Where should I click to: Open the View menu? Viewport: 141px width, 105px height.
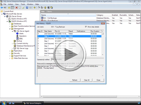point(17,4)
